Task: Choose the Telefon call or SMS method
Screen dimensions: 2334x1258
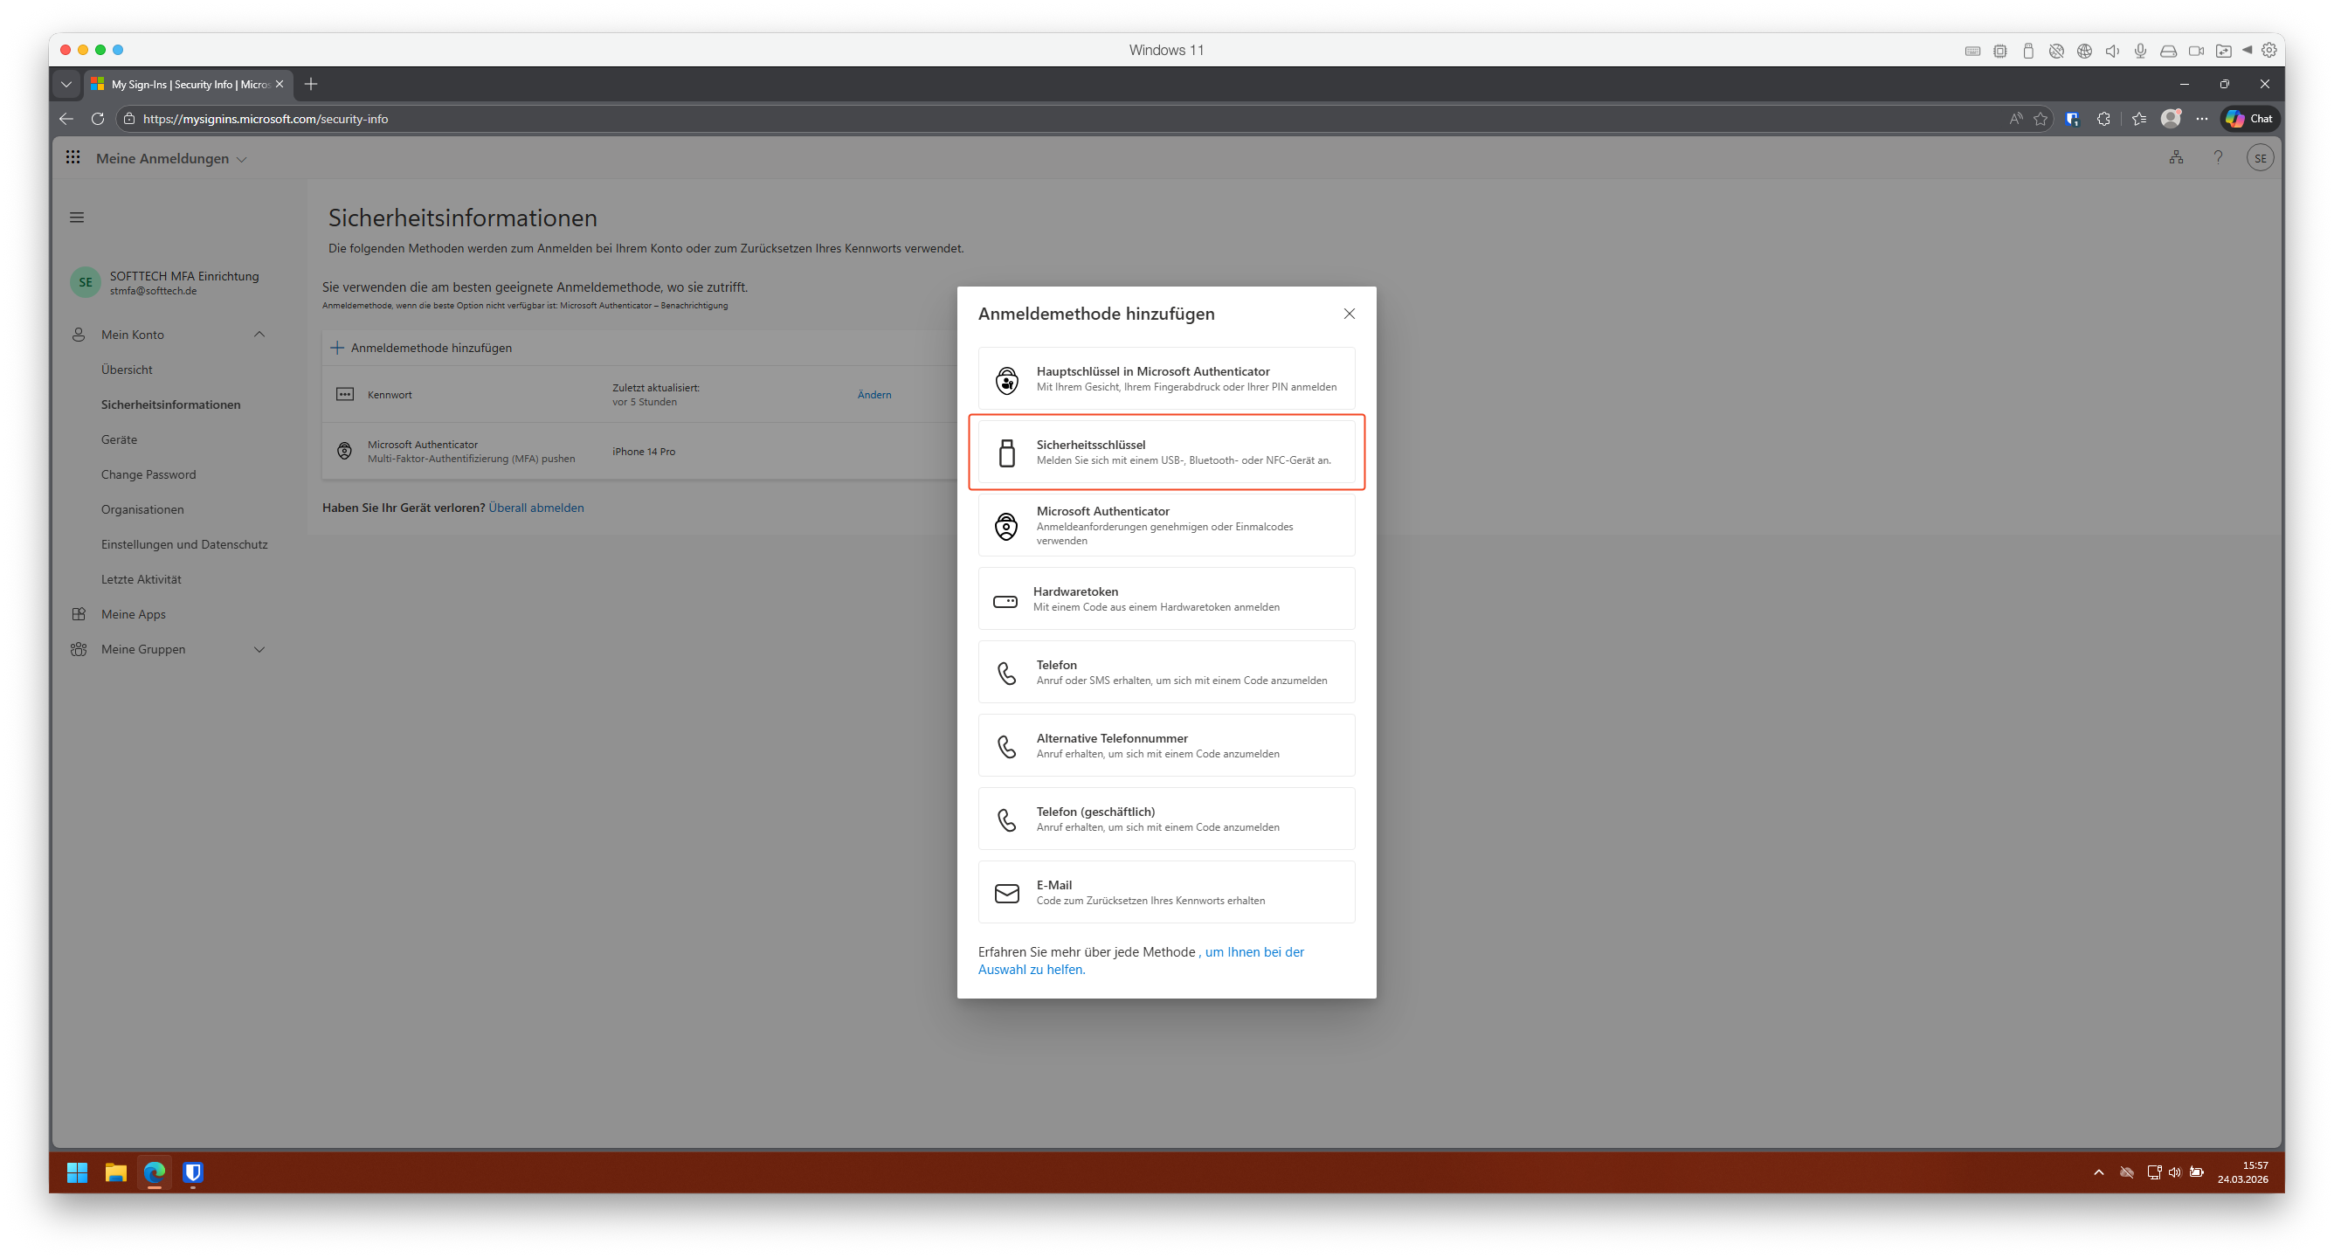Action: tap(1166, 673)
